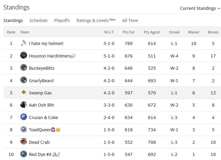Click the Dead Crab team name
The image size is (221, 160).
[39, 142]
